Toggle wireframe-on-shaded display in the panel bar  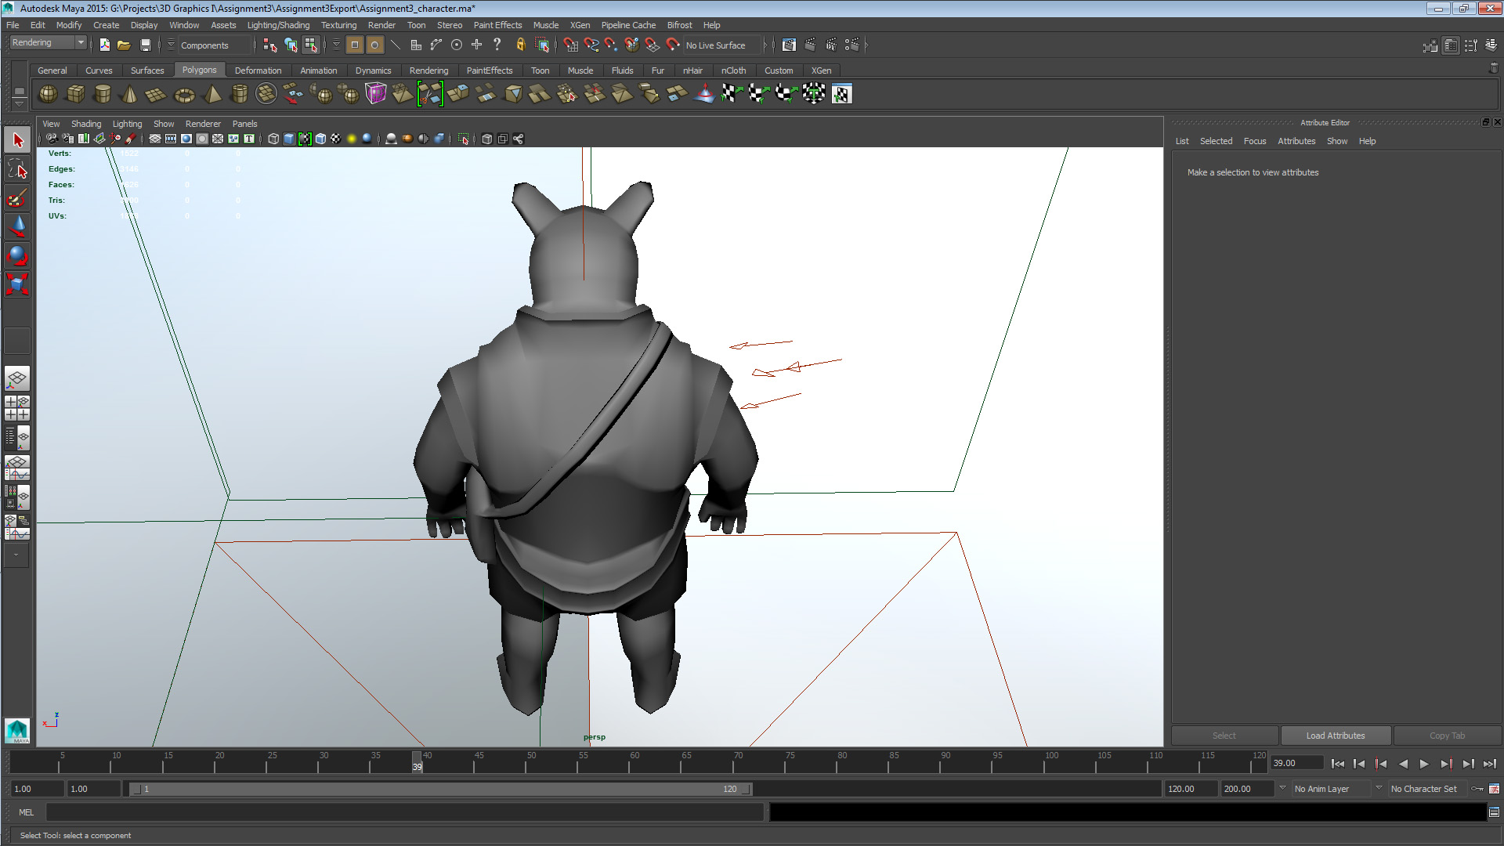(x=321, y=139)
